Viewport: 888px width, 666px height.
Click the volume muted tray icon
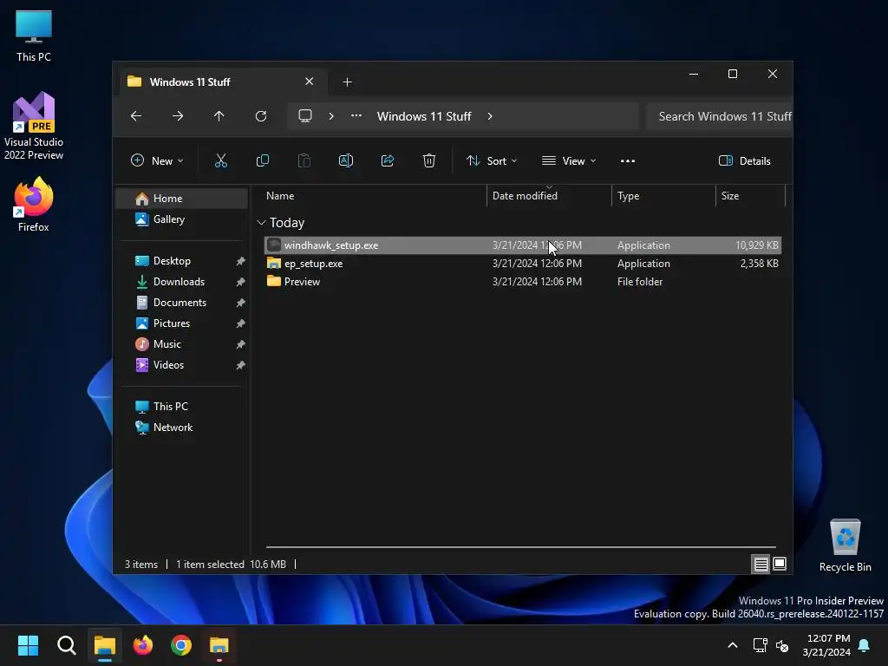click(x=782, y=645)
